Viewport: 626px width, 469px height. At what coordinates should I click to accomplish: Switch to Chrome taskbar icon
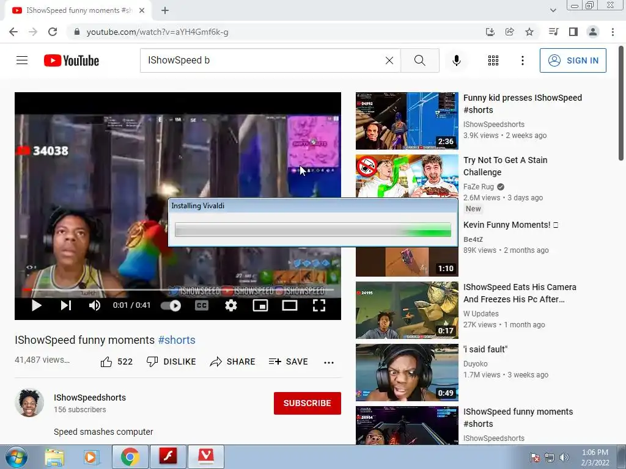pos(130,457)
